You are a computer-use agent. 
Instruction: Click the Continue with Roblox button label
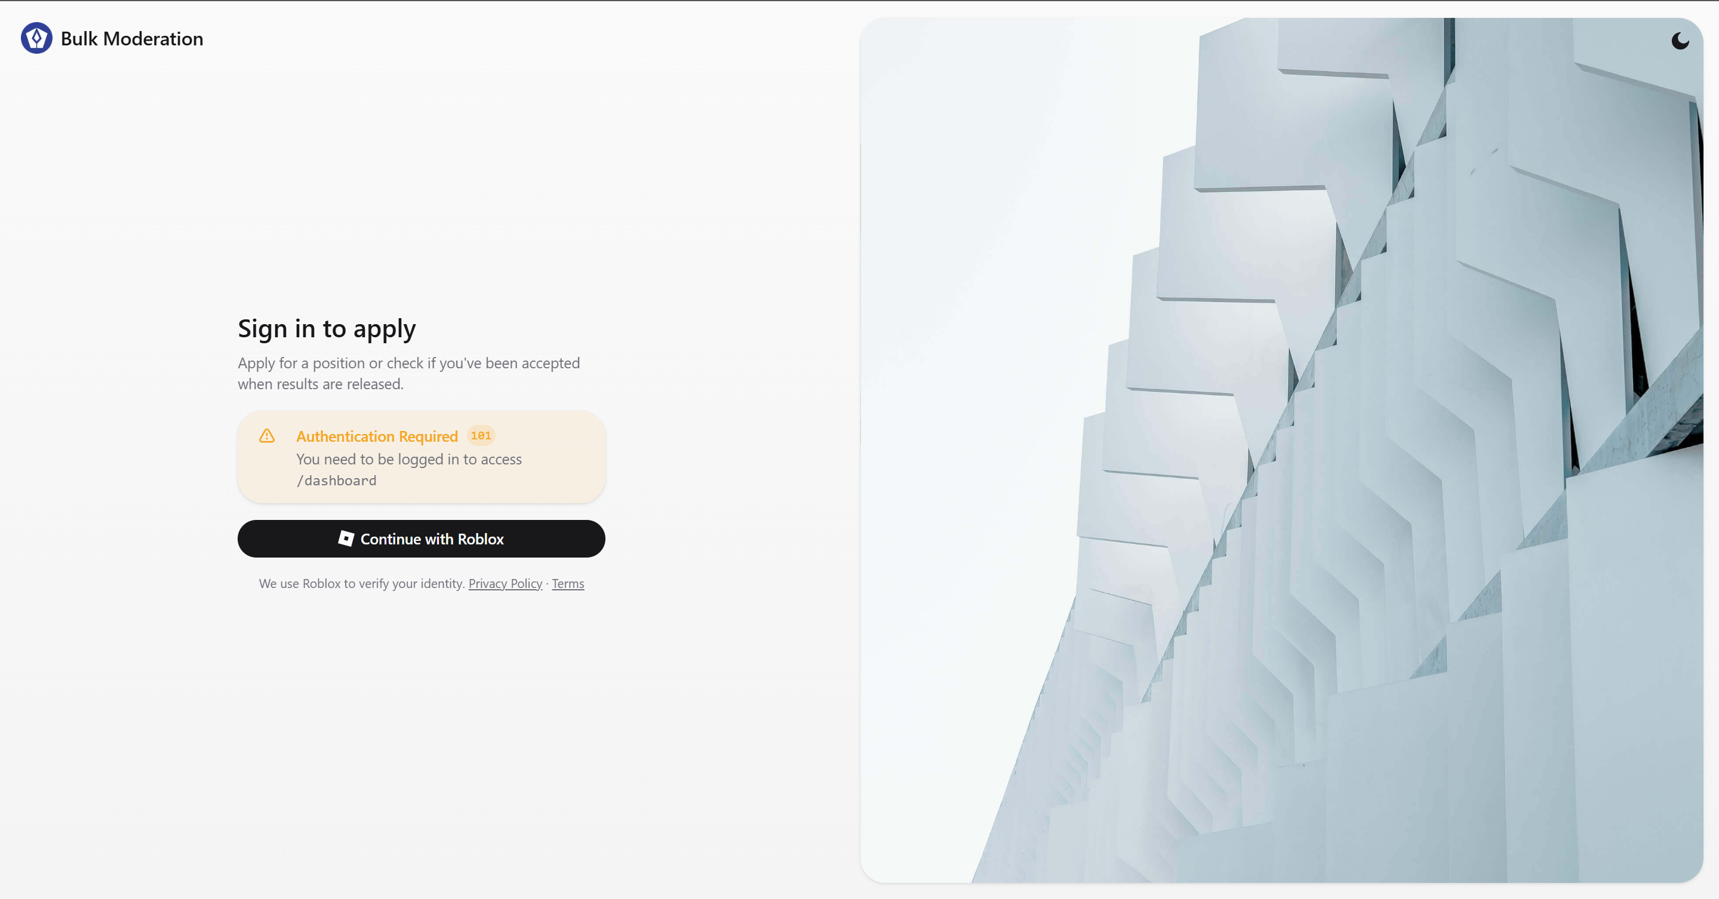[432, 539]
